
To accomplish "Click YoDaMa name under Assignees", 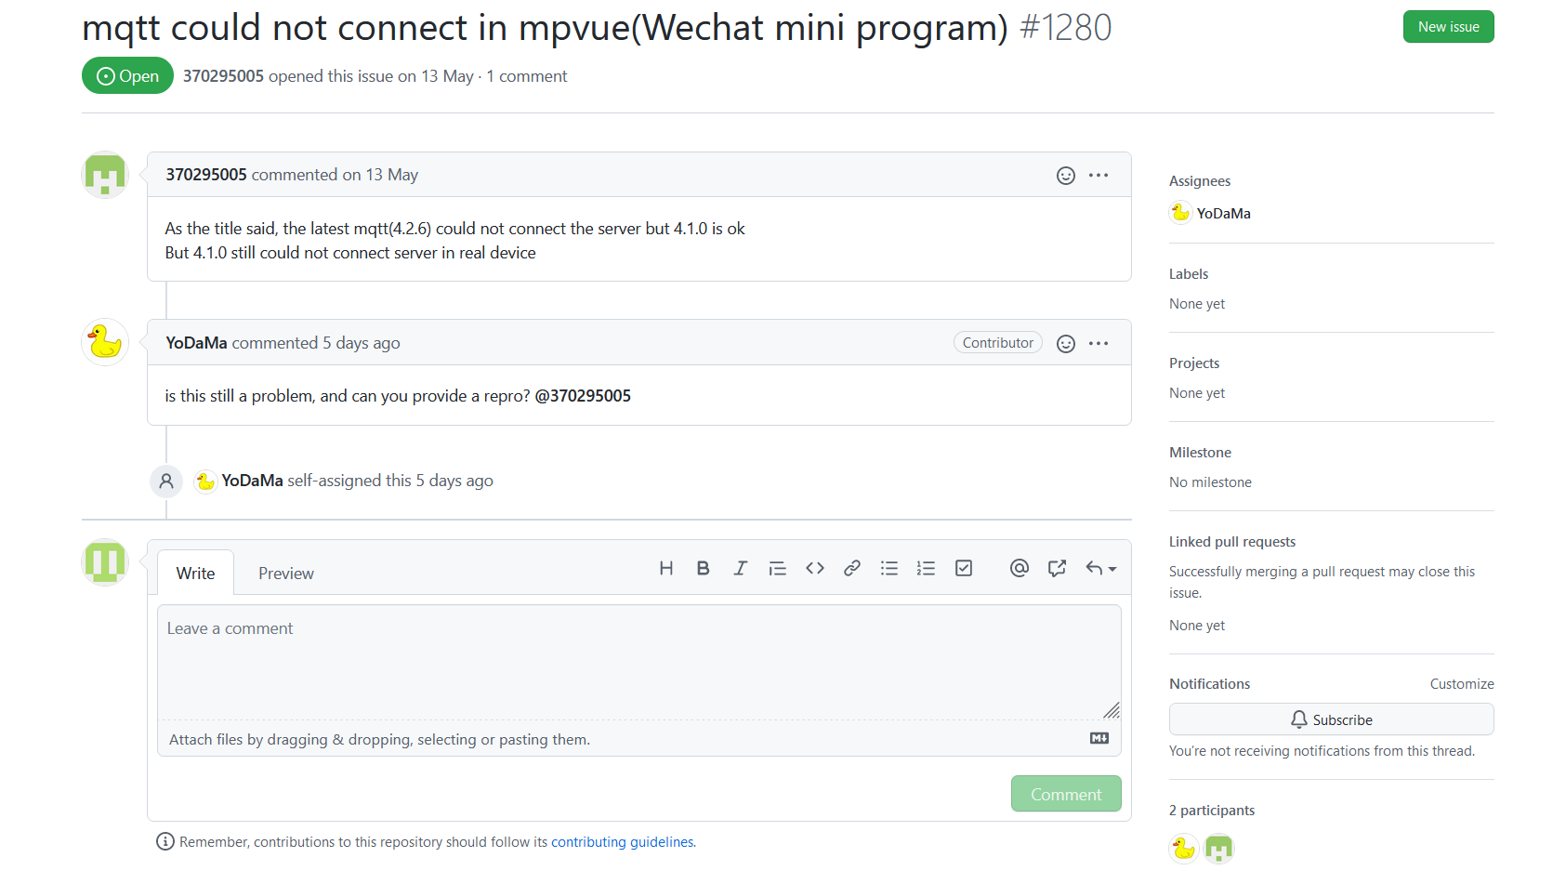I will pos(1223,213).
